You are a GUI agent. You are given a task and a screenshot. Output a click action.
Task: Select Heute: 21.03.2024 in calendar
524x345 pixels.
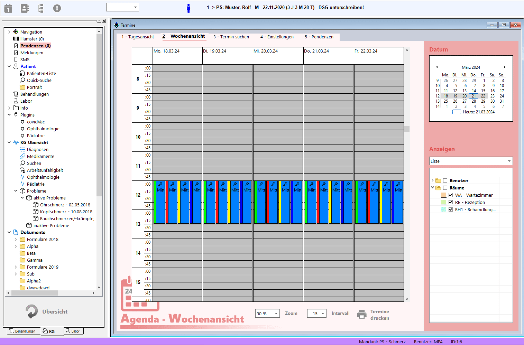(474, 112)
